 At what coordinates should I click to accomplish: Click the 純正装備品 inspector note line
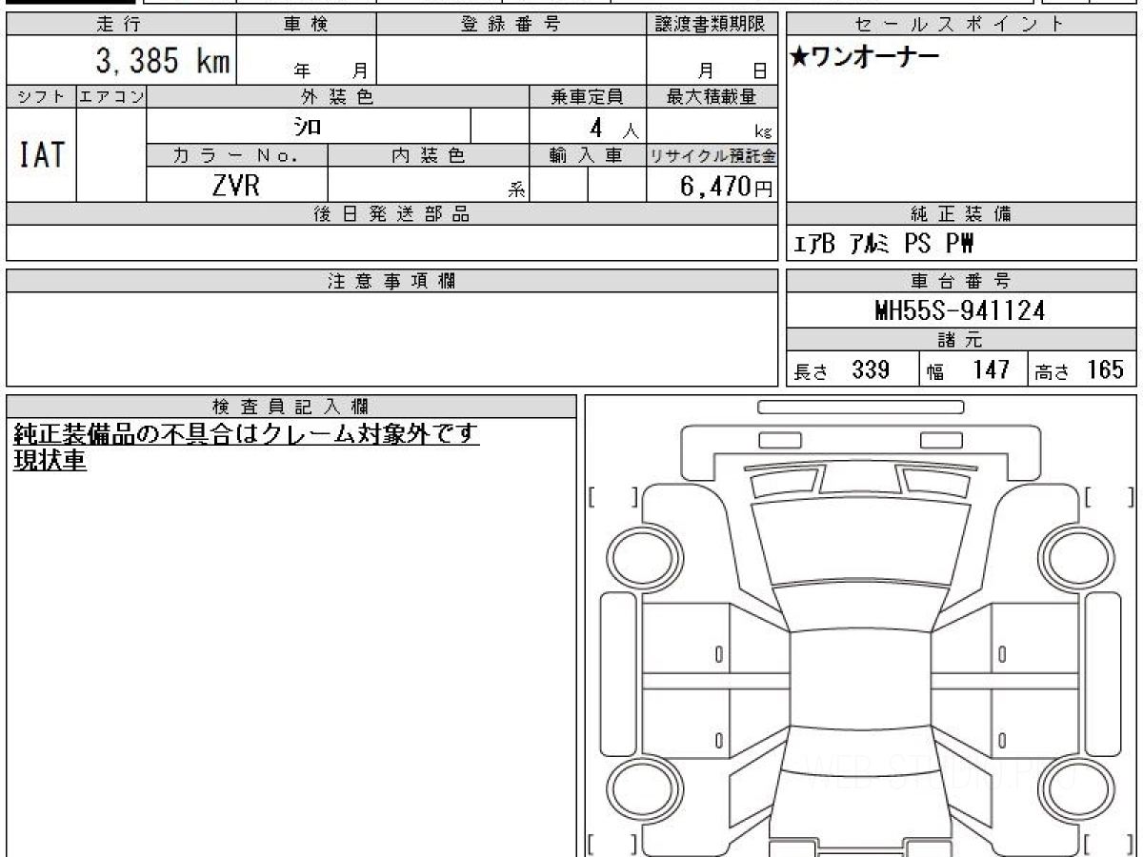click(246, 434)
